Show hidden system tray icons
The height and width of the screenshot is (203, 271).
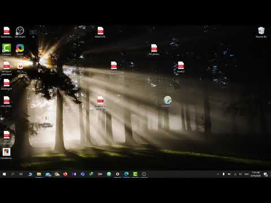218,174
